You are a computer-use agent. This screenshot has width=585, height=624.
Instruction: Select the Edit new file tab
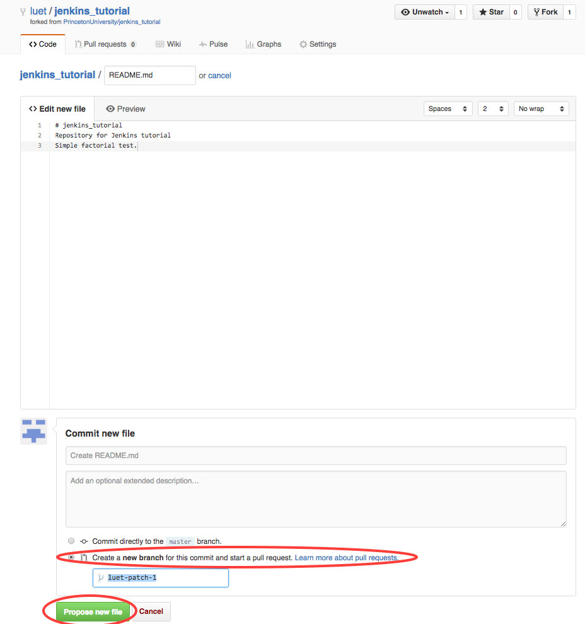tap(57, 109)
